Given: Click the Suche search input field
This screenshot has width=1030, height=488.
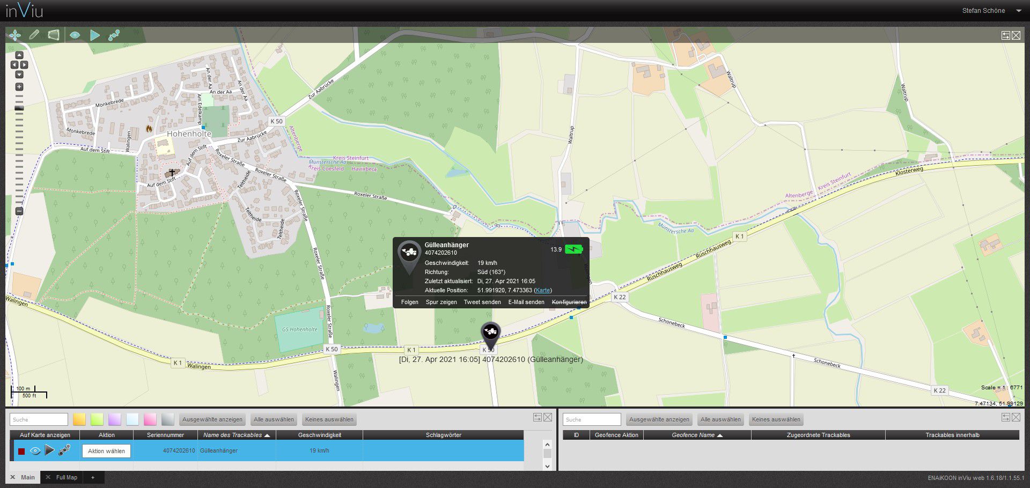Looking at the screenshot, I should pos(38,419).
